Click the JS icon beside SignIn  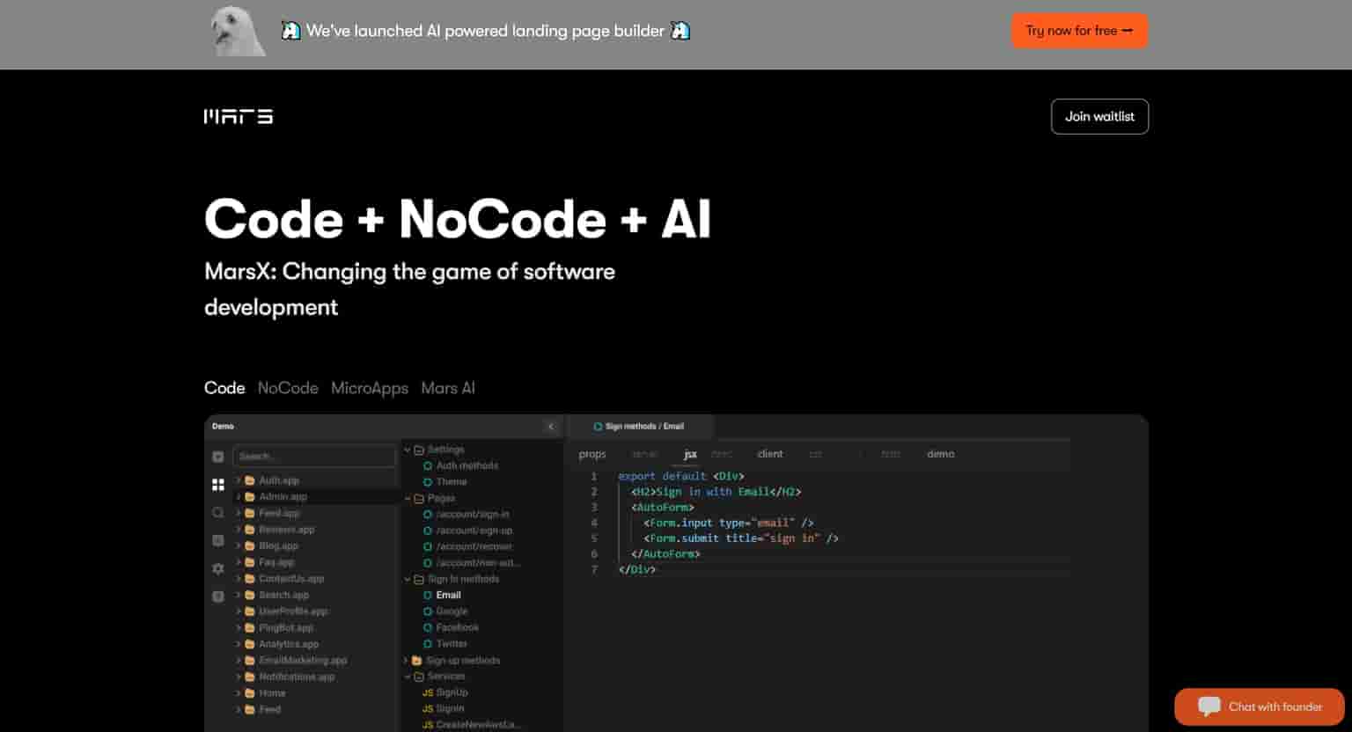(428, 708)
